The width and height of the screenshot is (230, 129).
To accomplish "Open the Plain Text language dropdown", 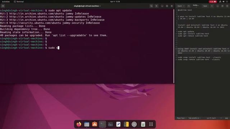I will tap(181, 118).
